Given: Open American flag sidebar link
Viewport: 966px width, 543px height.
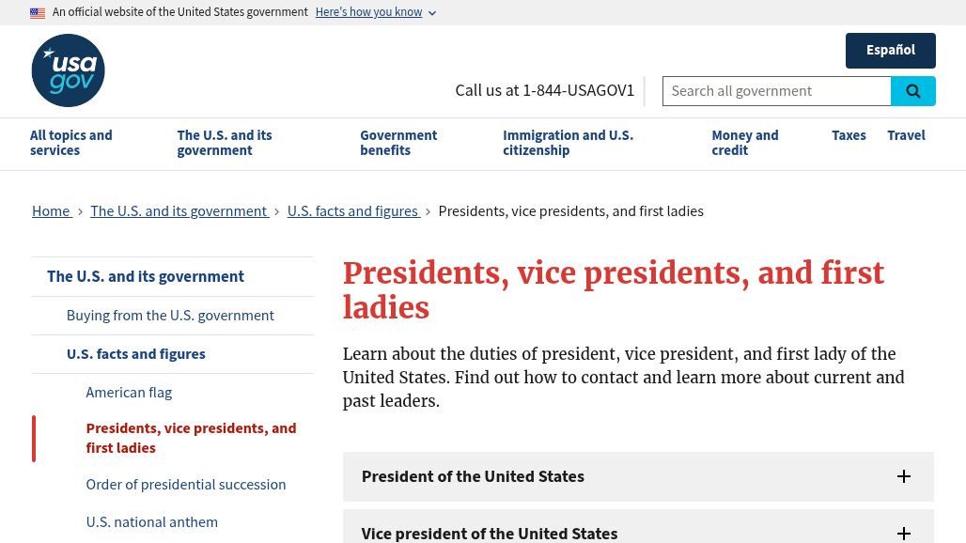Looking at the screenshot, I should pyautogui.click(x=129, y=393).
